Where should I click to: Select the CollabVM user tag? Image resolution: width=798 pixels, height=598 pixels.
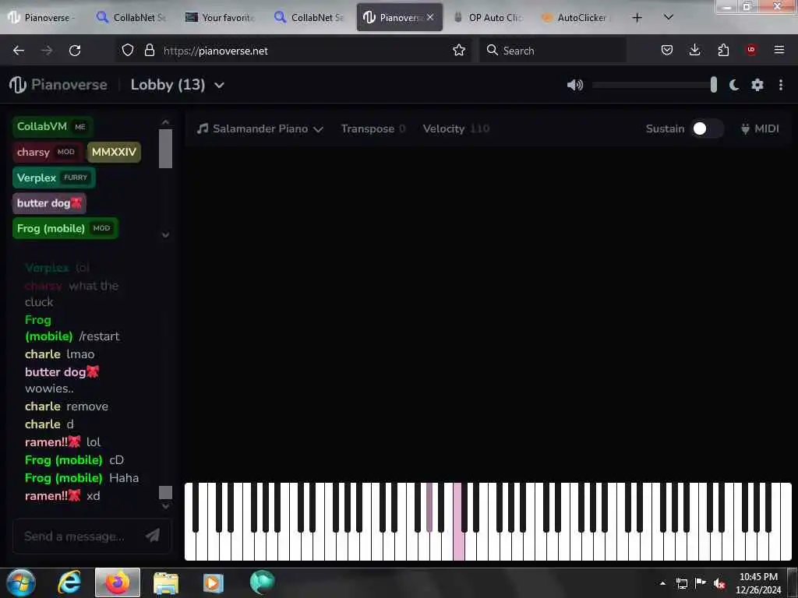pos(52,127)
